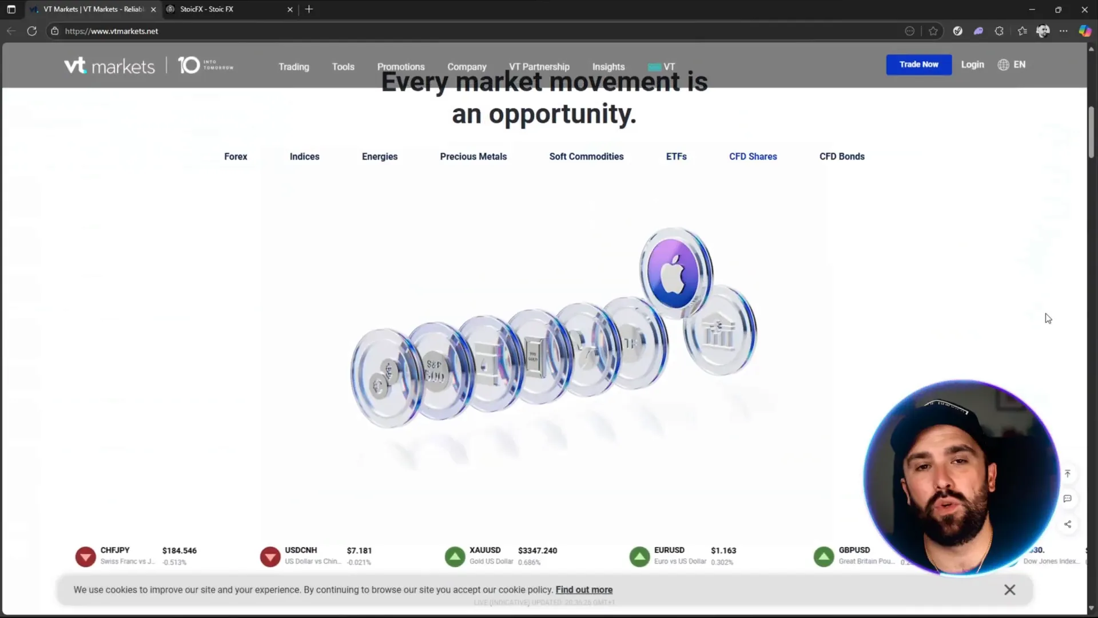The image size is (1098, 618).
Task: Open the Promotions menu
Action: (401, 66)
